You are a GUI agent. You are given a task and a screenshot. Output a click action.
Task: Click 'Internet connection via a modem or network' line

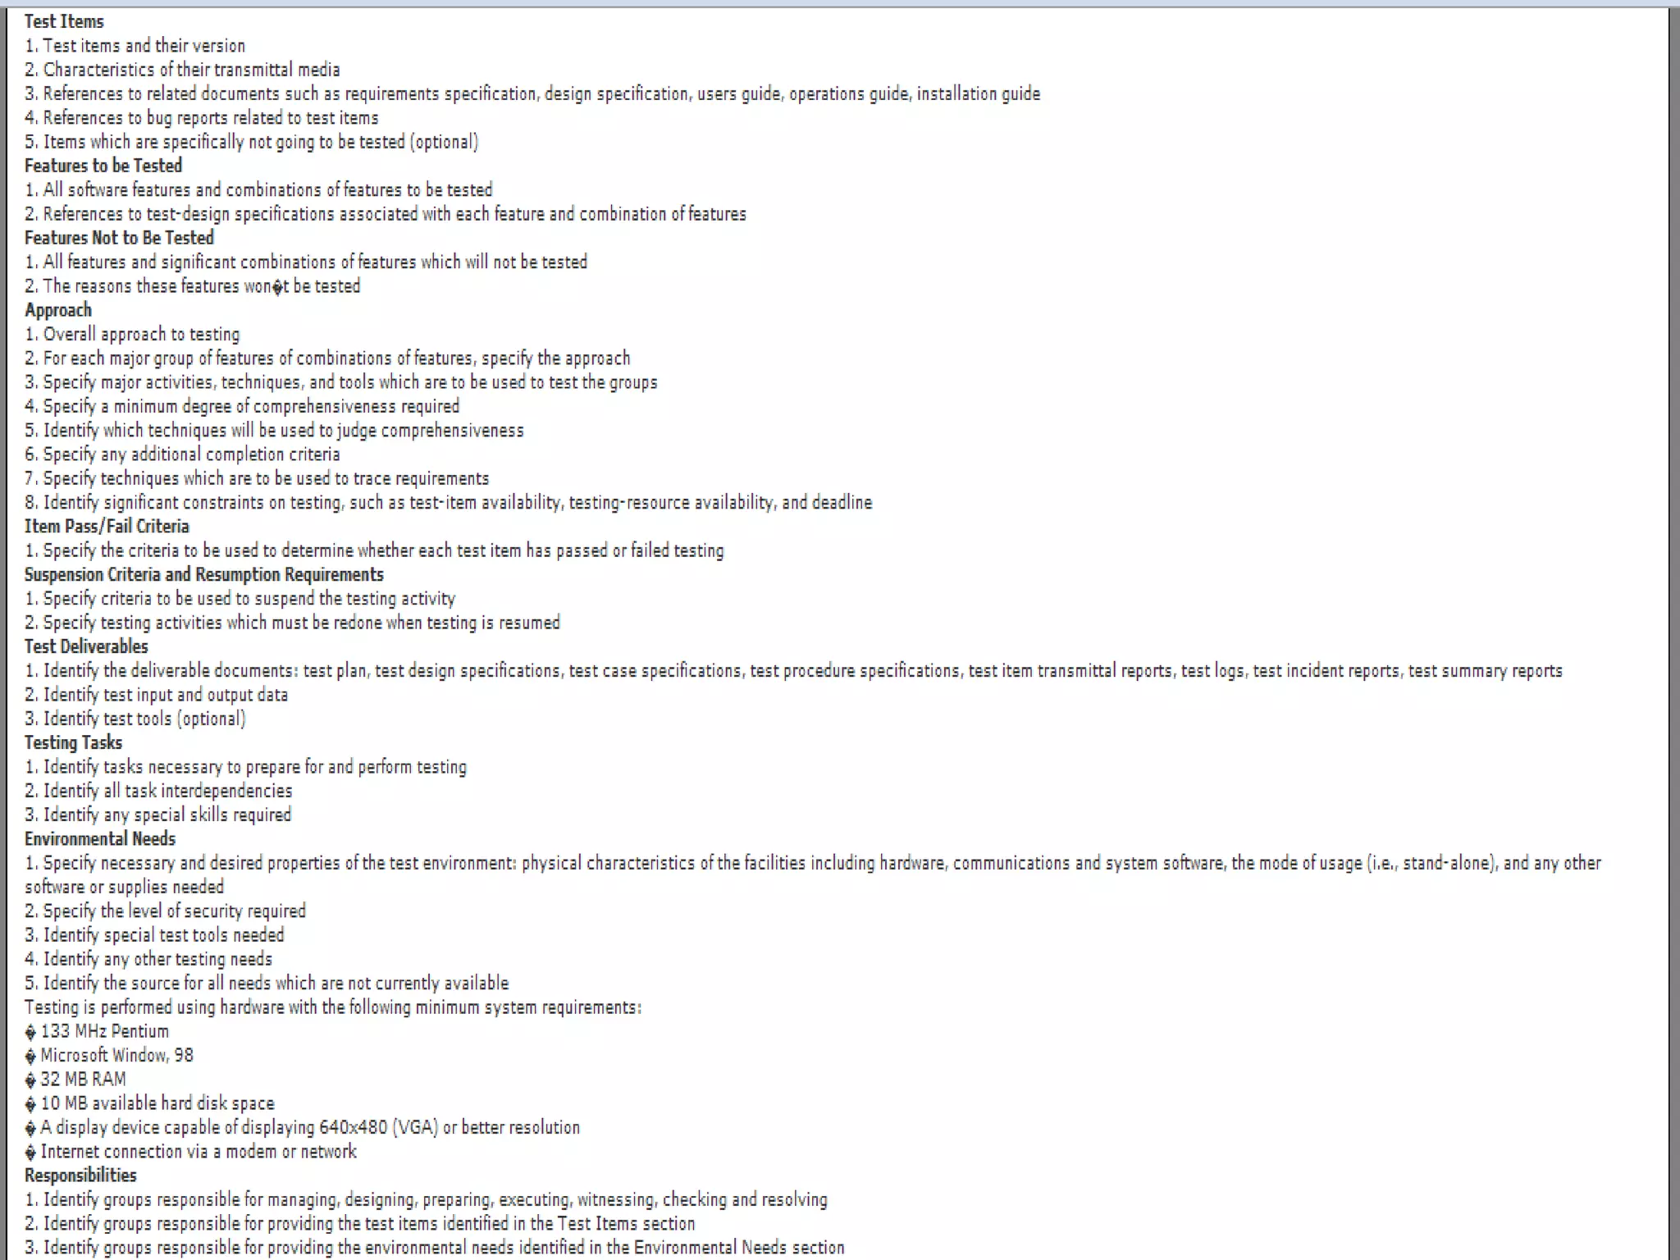(x=190, y=1152)
